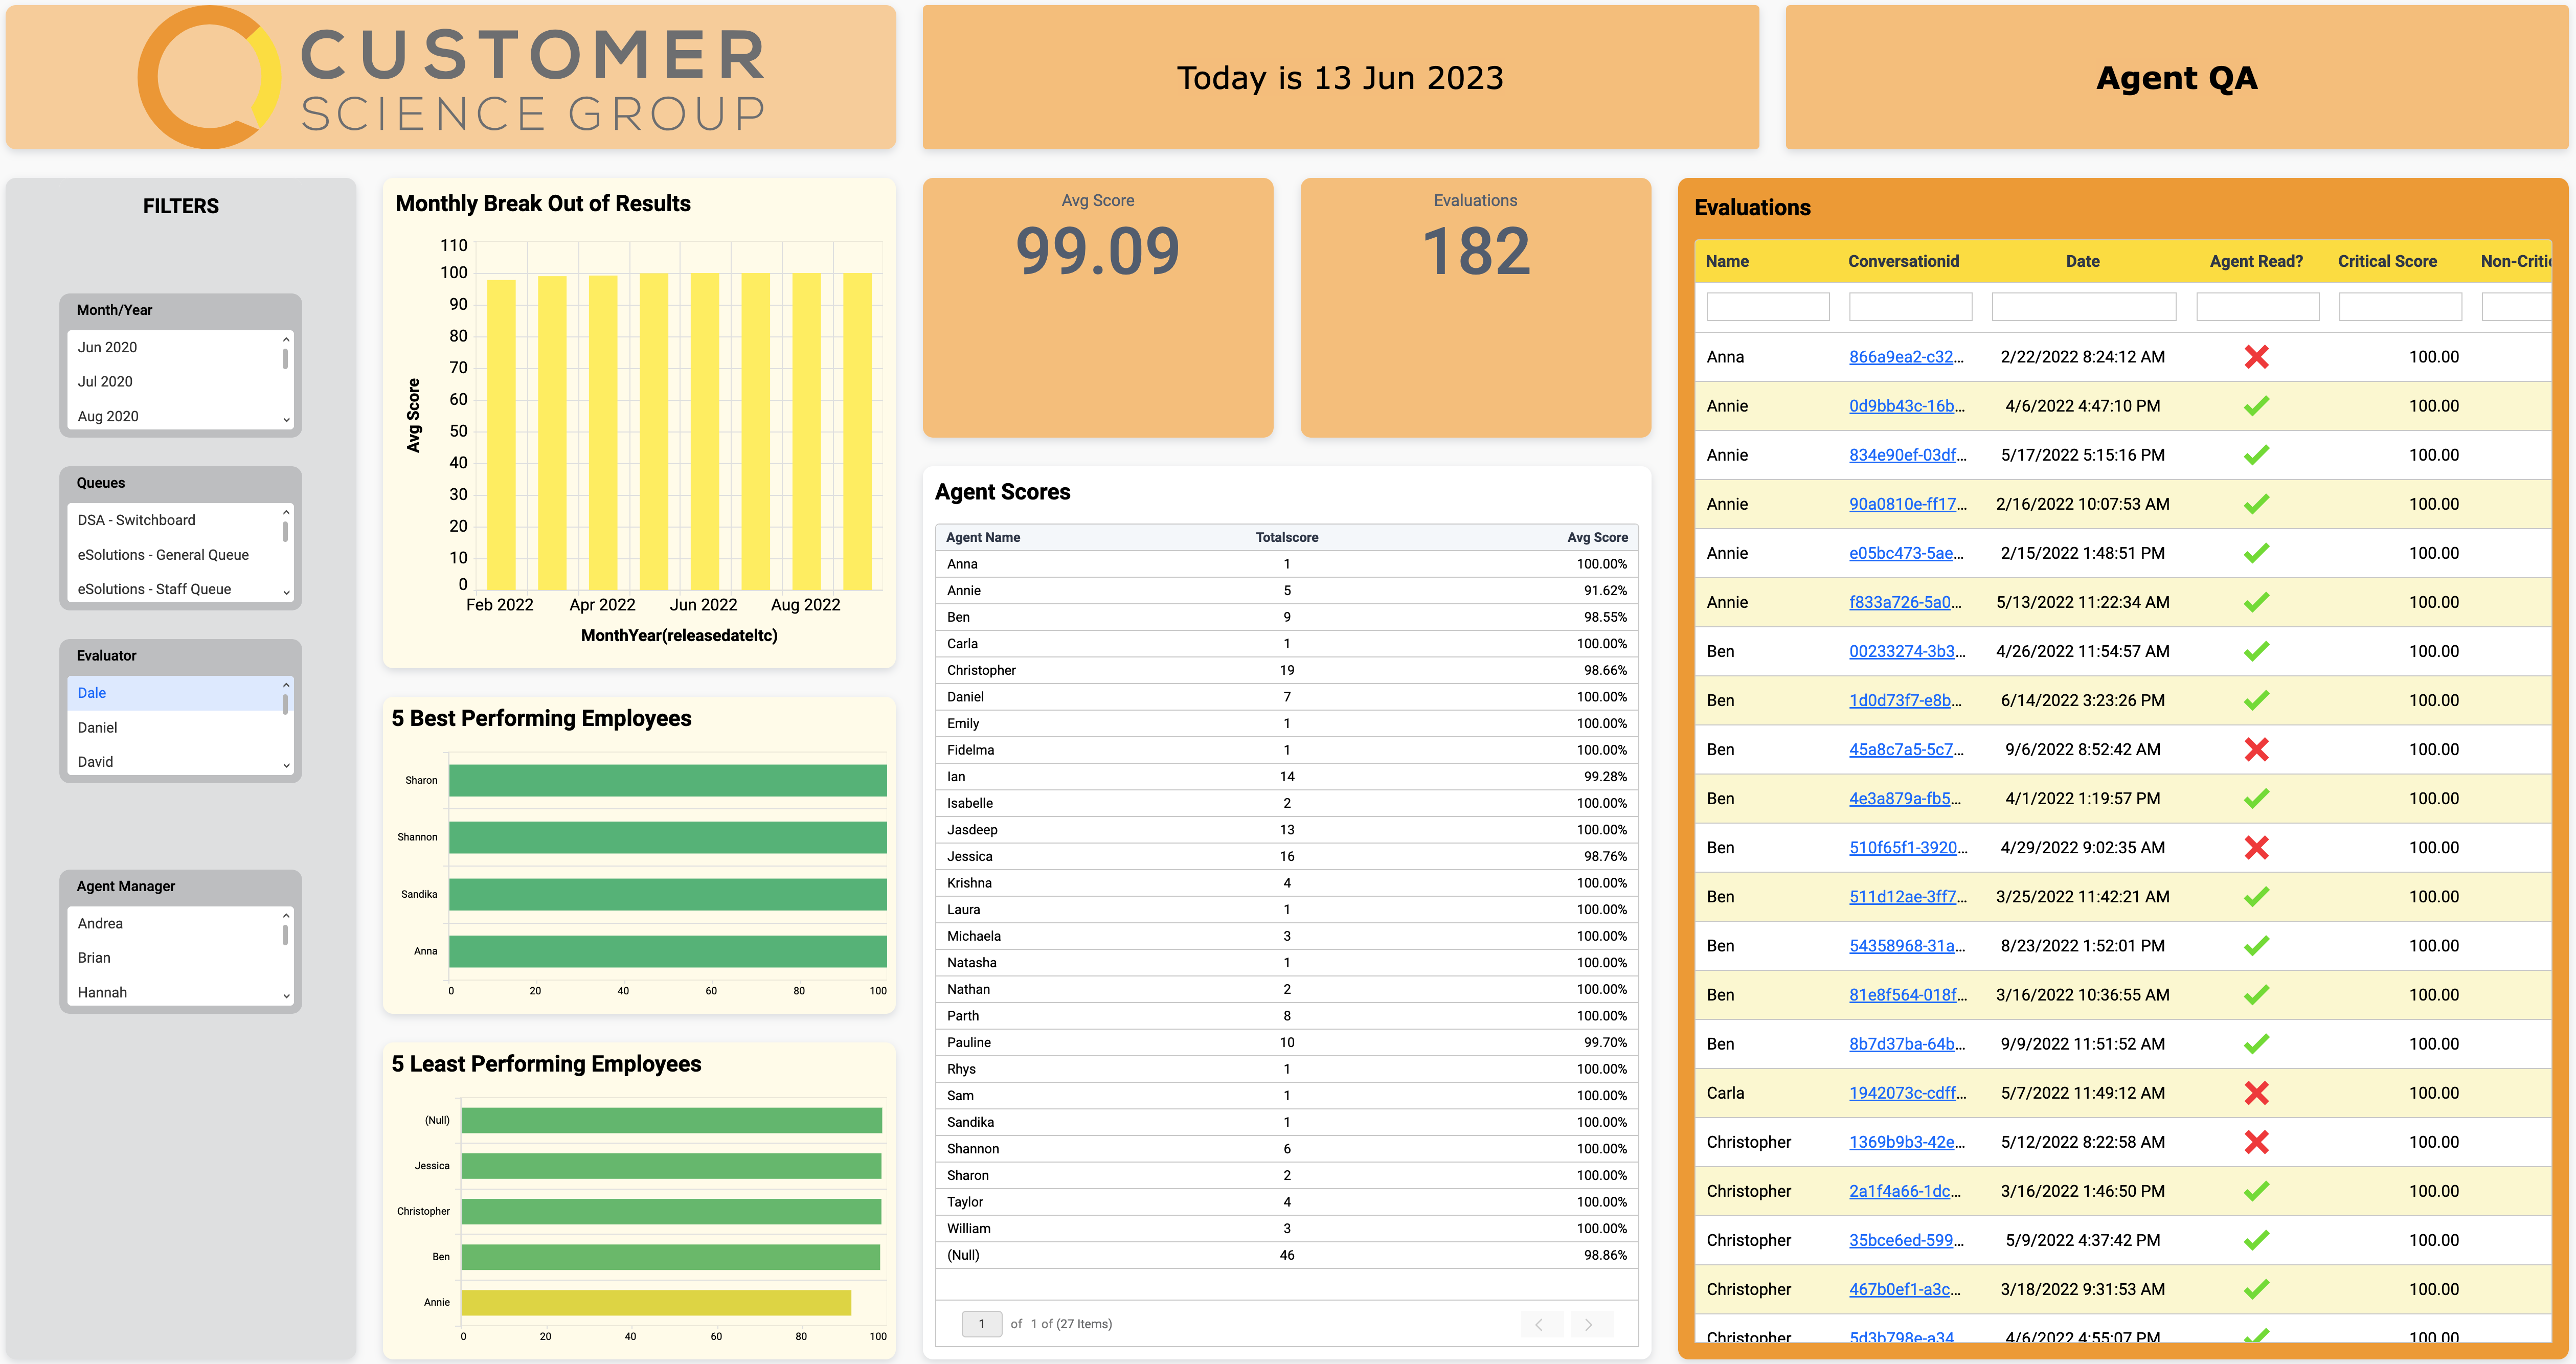Screen dimensions: 2576x1364
Task: Sort Agent Scores by Totalscore column
Action: [x=1286, y=537]
